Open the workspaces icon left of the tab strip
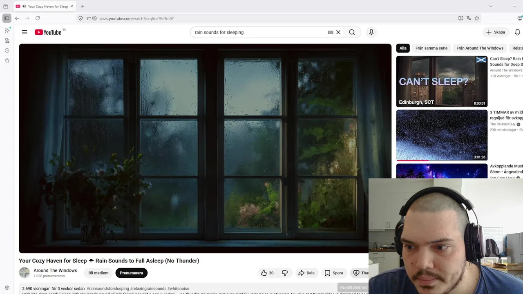523x294 pixels. coord(6,6)
